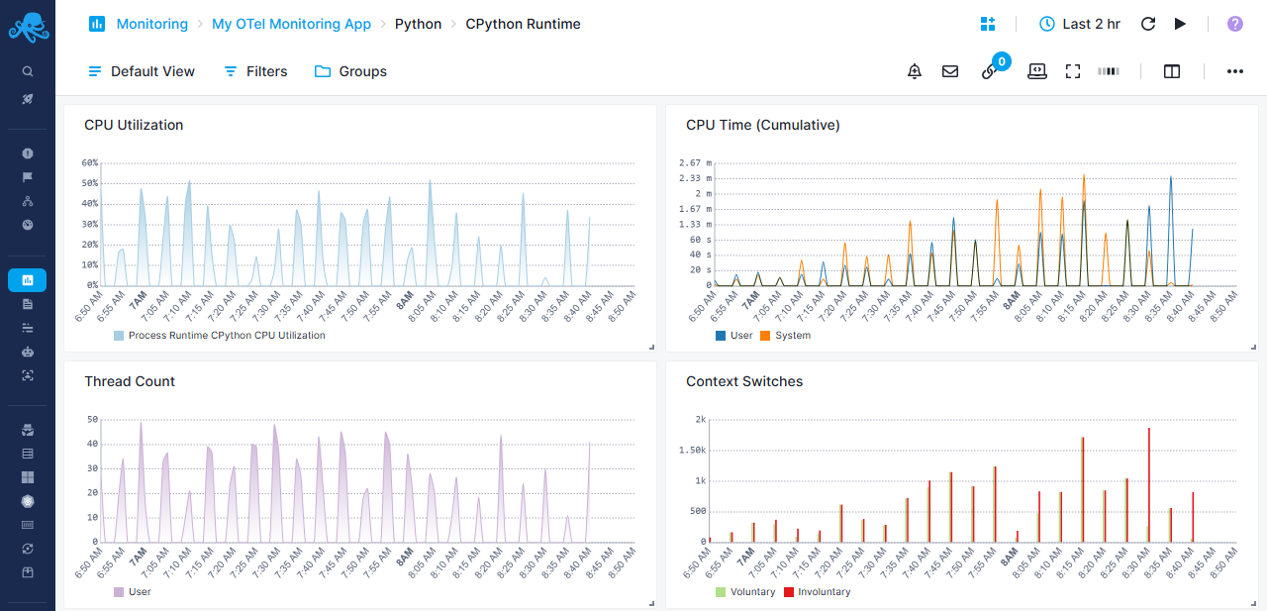Open the split-view layout icon
1267x611 pixels.
(1172, 70)
